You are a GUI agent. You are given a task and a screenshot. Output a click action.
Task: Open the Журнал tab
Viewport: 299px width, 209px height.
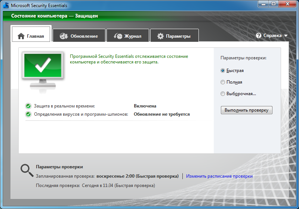pyautogui.click(x=128, y=35)
